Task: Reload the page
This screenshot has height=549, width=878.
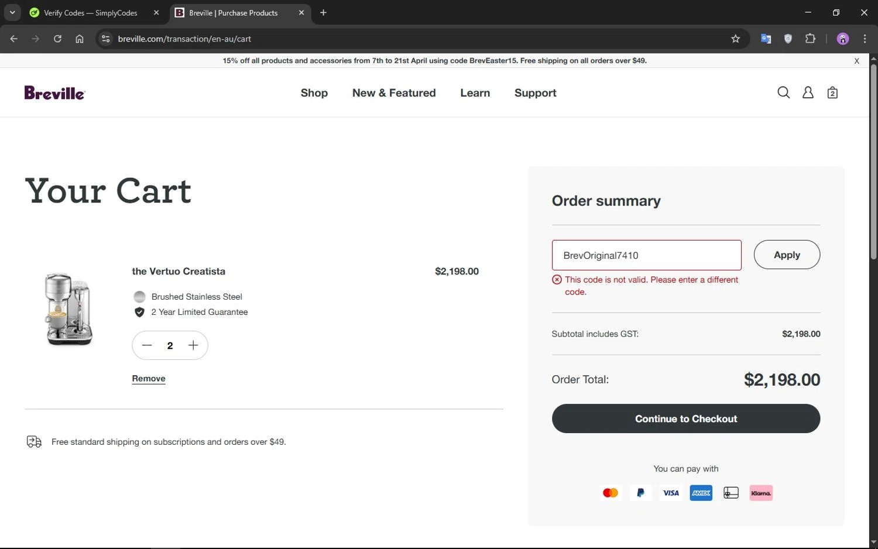Action: 57,39
